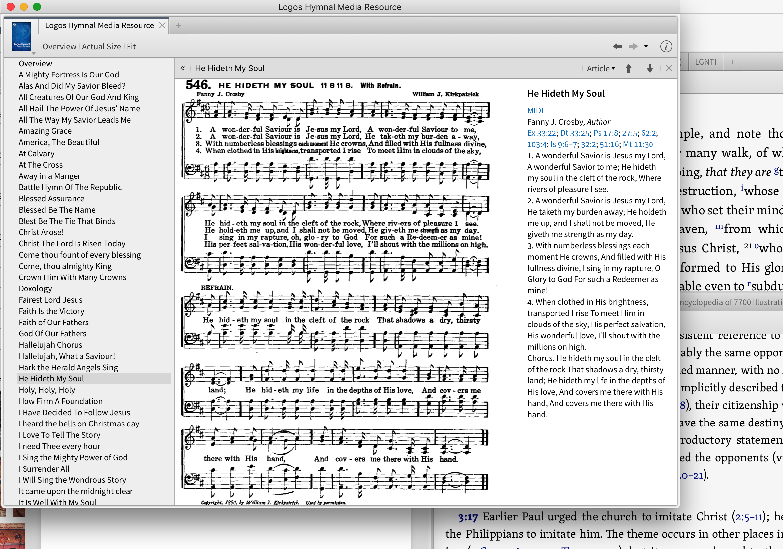Click the back navigation arrow
The width and height of the screenshot is (783, 549).
[617, 46]
